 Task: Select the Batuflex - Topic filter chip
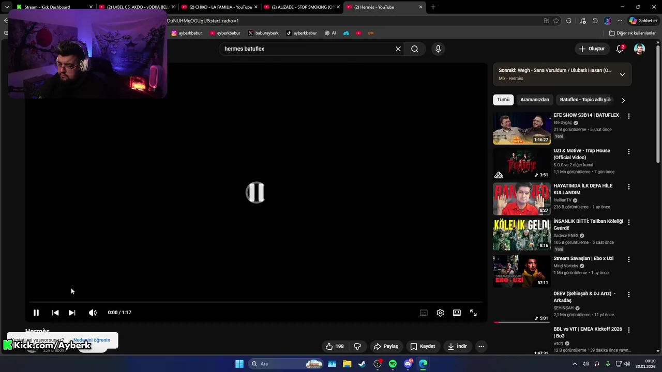(586, 100)
